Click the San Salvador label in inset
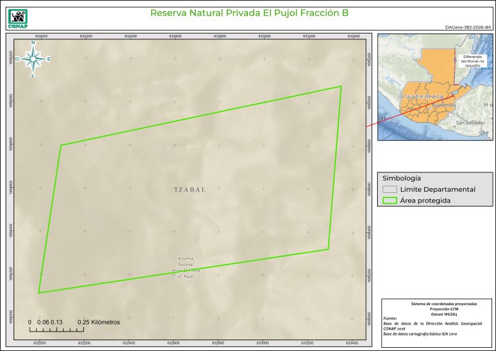 470,123
